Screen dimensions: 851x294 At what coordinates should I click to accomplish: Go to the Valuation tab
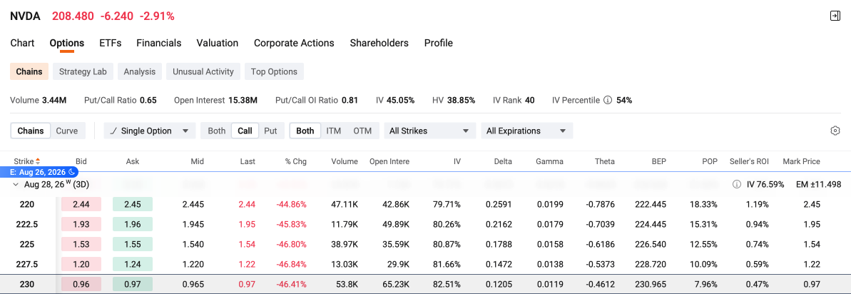pos(217,43)
